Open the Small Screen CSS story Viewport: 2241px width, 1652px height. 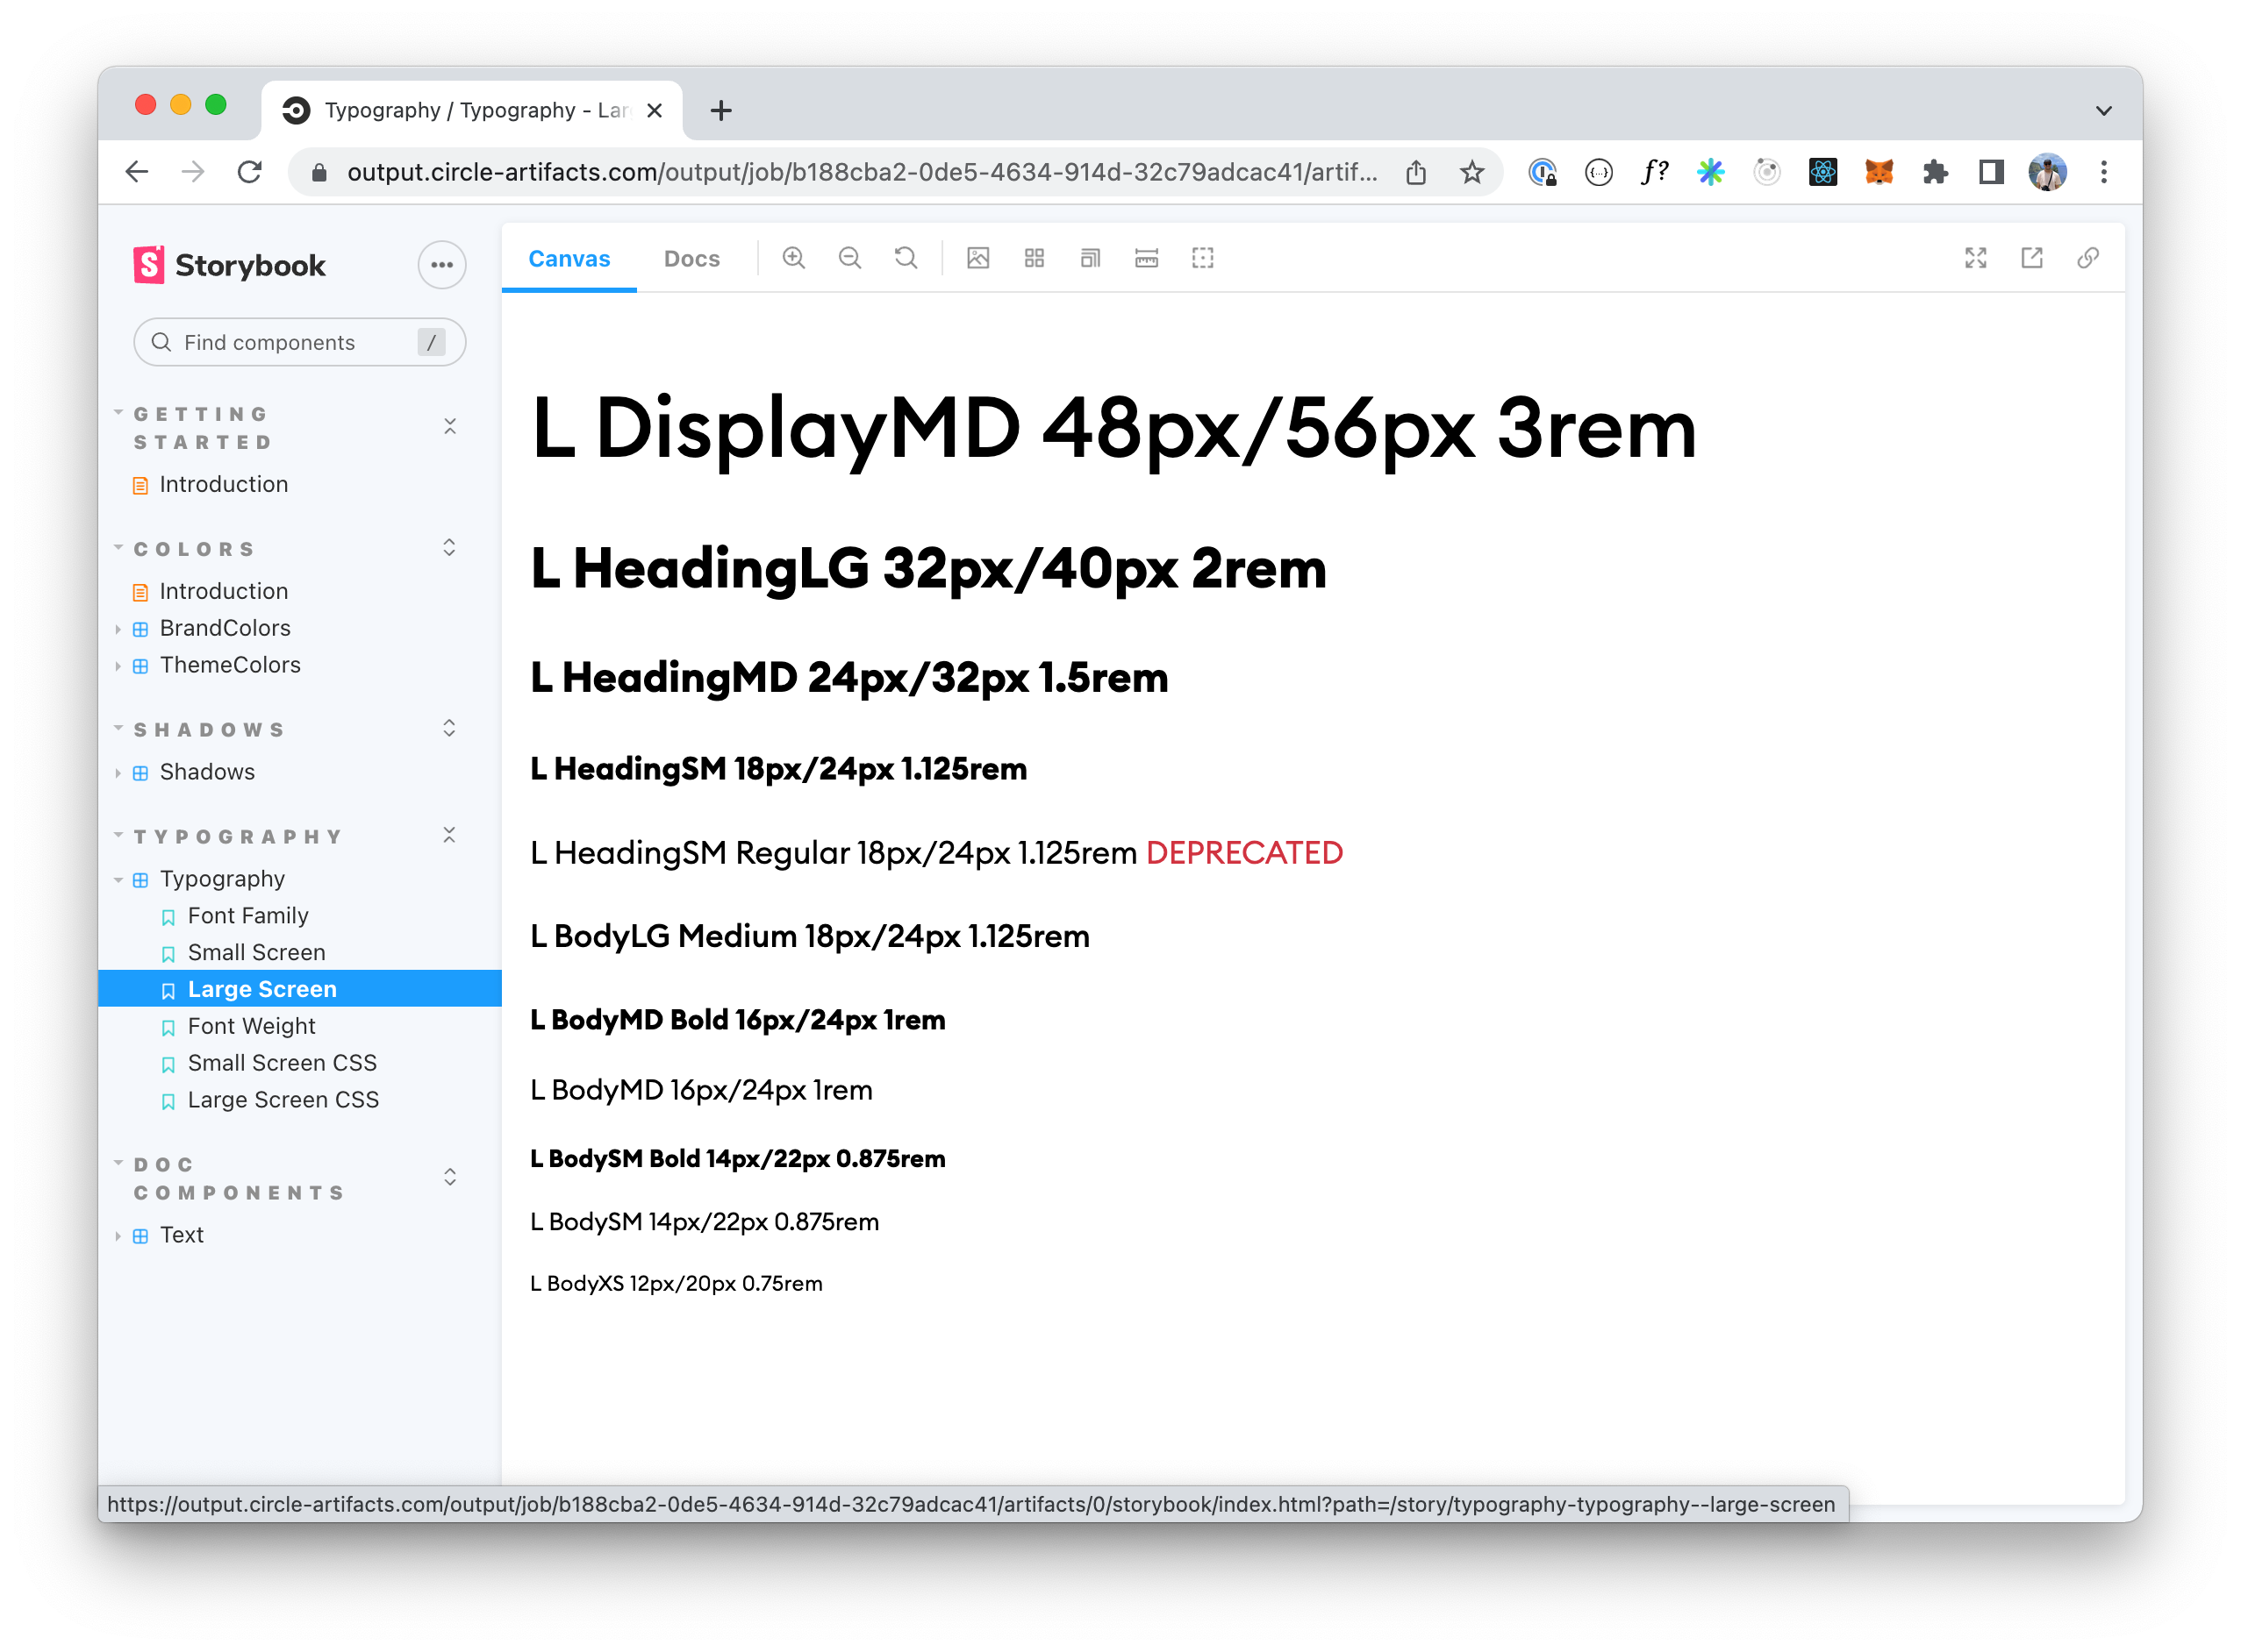coord(281,1063)
